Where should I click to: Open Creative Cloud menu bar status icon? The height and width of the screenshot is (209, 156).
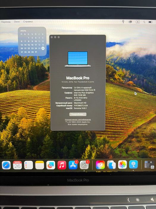(130, 22)
